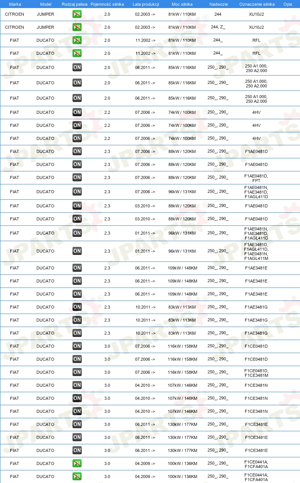
Task: Click 88kW / 120KM in the FPT row
Action: click(x=182, y=177)
